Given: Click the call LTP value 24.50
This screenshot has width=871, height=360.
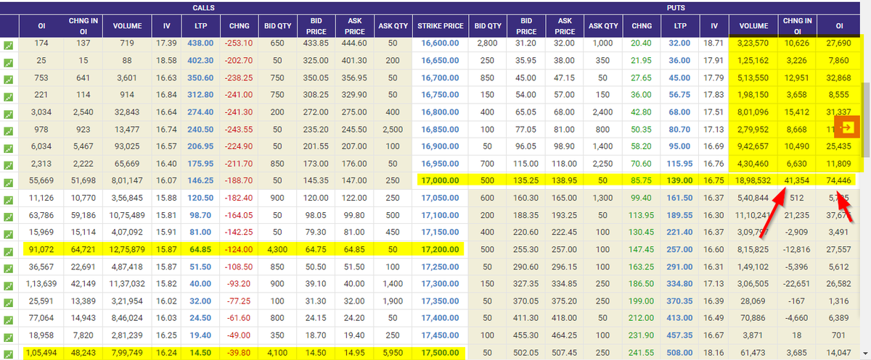Looking at the screenshot, I should point(200,318).
